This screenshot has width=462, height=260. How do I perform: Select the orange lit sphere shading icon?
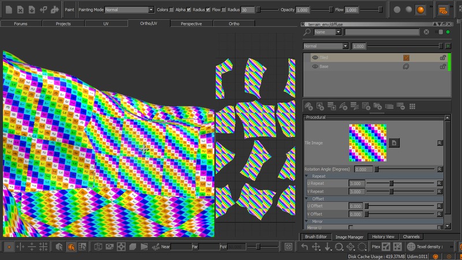point(420,10)
